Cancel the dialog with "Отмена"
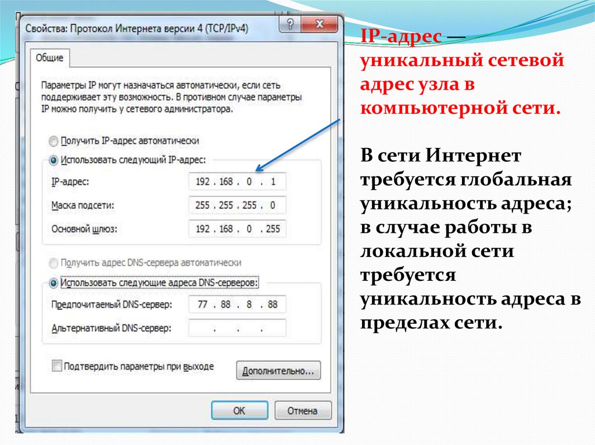This screenshot has width=595, height=445. point(303,410)
